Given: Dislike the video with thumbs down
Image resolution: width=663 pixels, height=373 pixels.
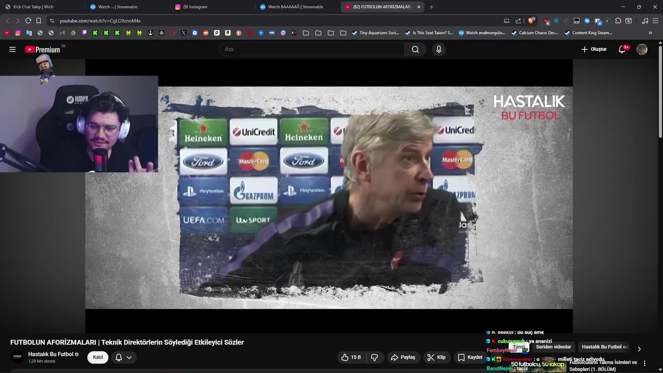Looking at the screenshot, I should [374, 357].
